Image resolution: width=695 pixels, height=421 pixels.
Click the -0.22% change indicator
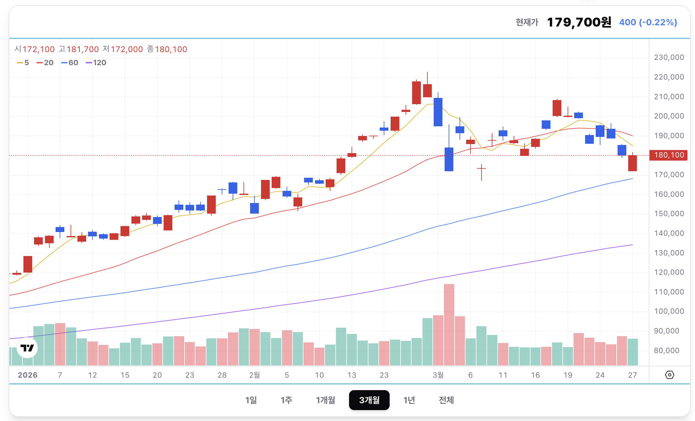pyautogui.click(x=648, y=22)
